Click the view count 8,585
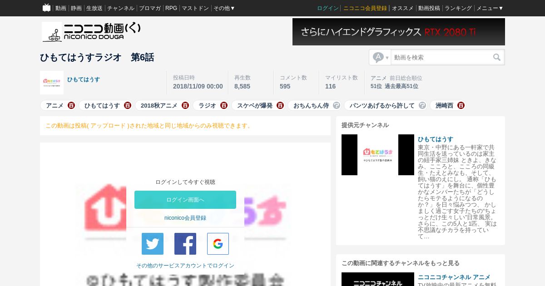This screenshot has width=545, height=286. point(242,86)
